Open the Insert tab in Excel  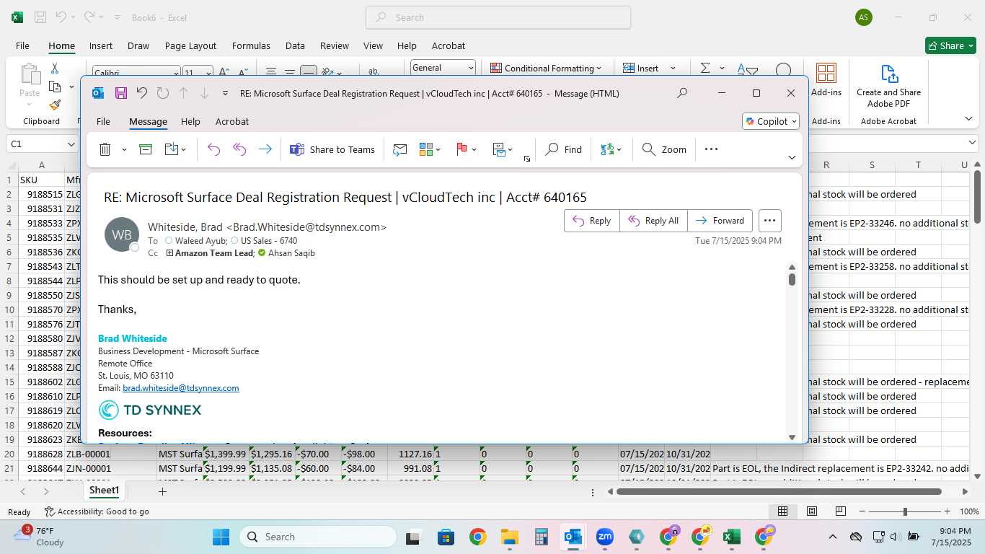pos(101,45)
